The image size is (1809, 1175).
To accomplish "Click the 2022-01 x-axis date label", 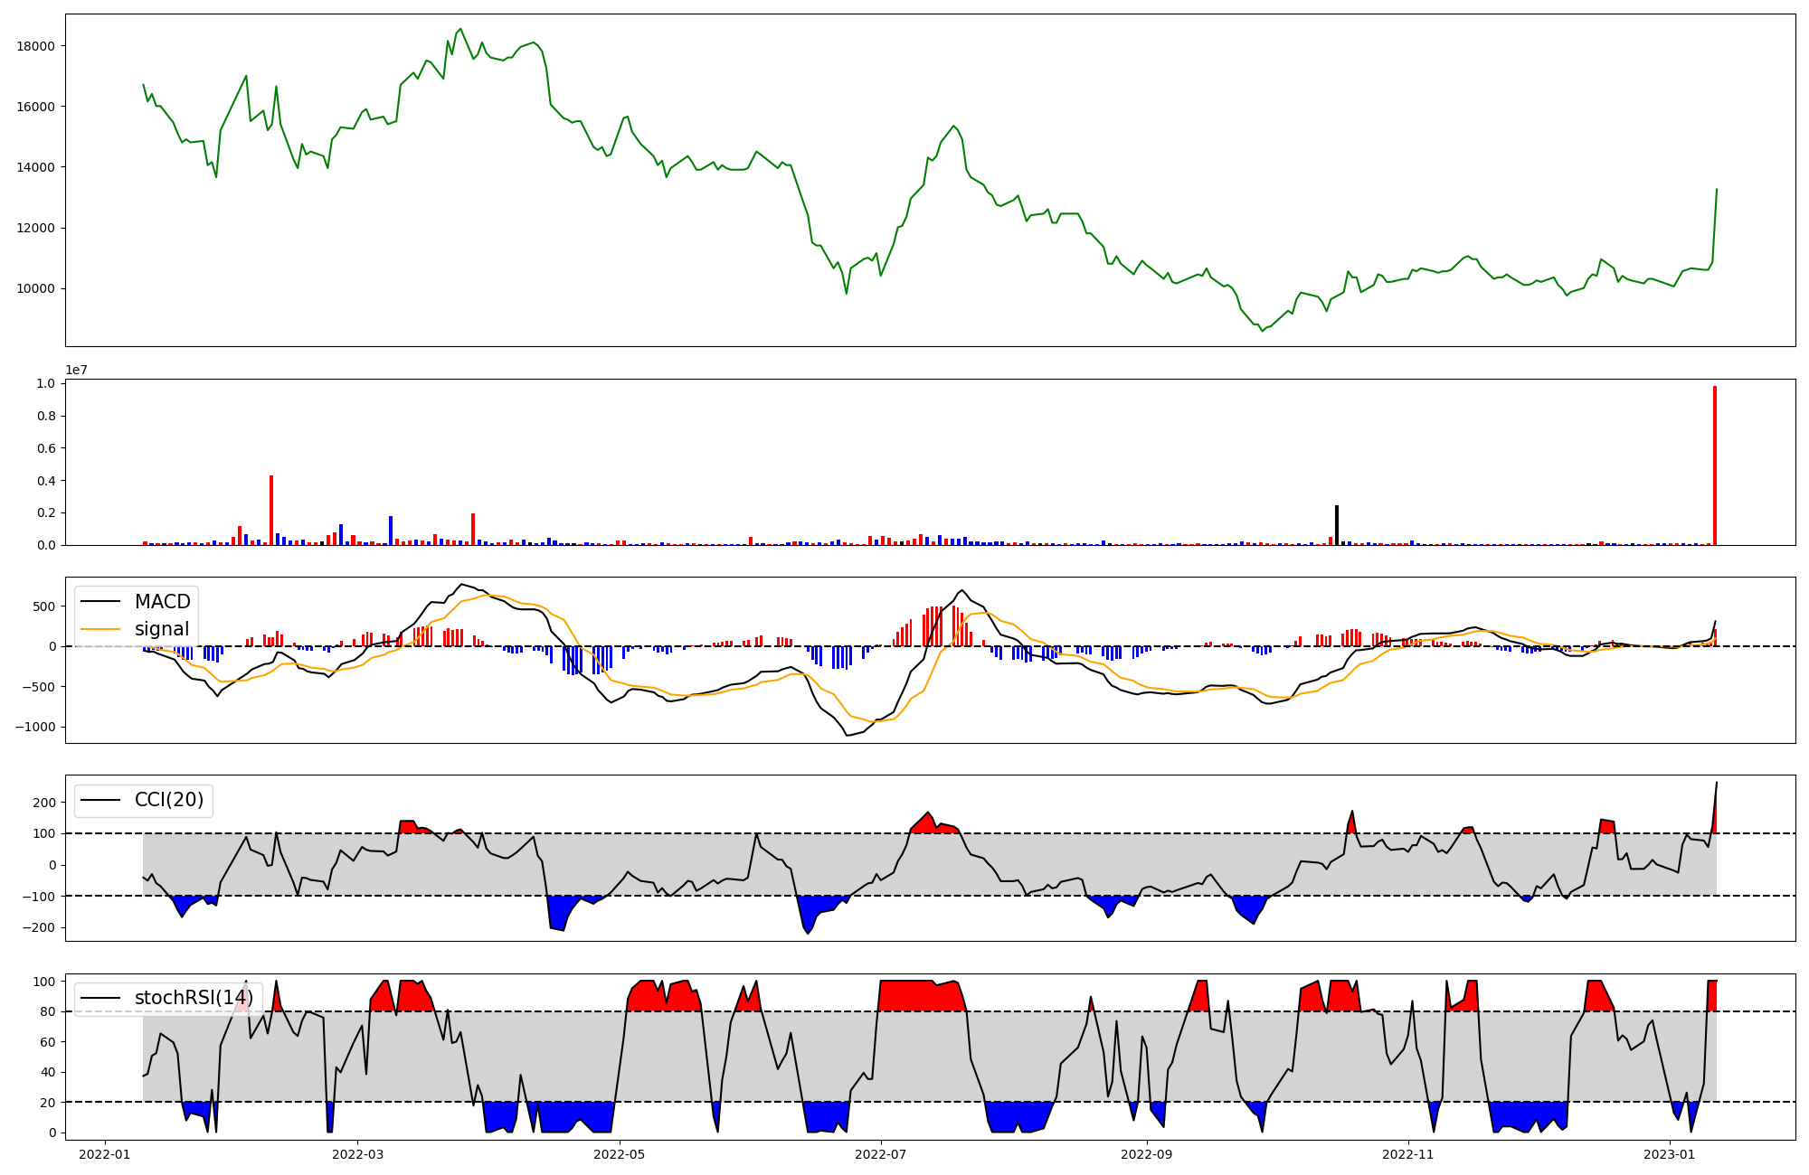I will point(105,1154).
